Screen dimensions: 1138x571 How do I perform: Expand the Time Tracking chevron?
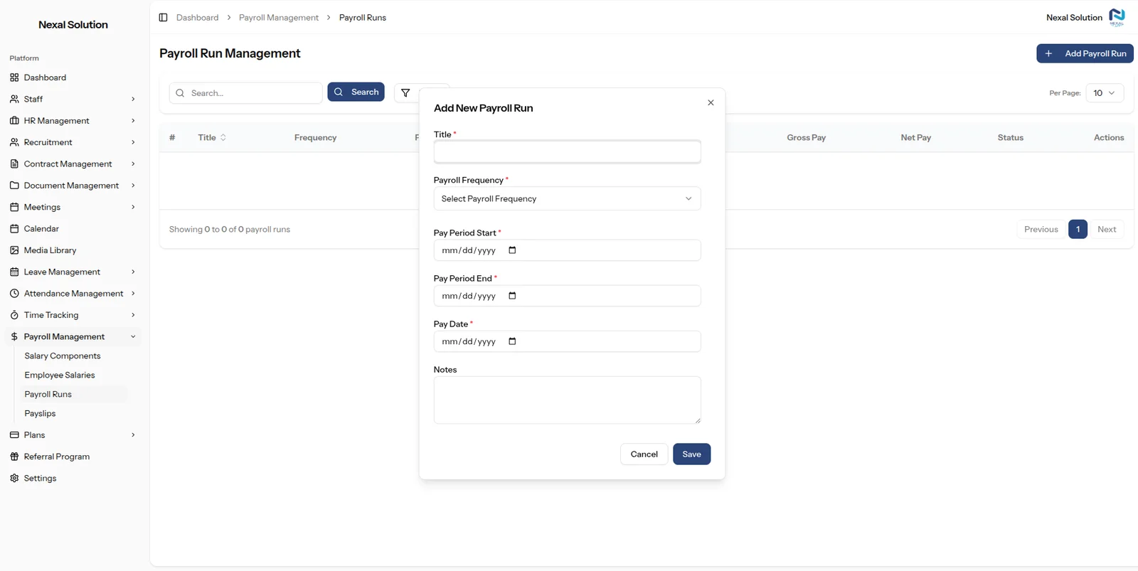pos(133,315)
